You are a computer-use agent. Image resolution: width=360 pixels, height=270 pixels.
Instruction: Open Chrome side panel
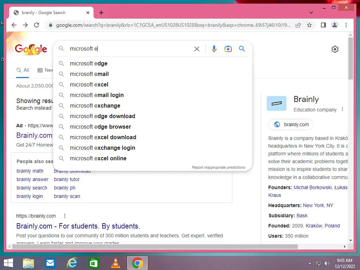(323, 25)
